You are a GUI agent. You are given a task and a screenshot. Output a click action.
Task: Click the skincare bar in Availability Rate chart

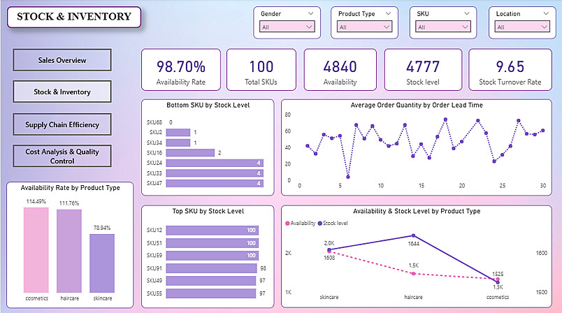[x=102, y=263]
